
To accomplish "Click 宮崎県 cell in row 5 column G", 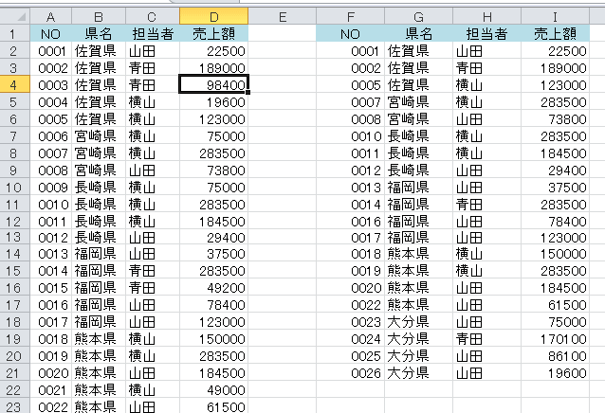I will 418,102.
